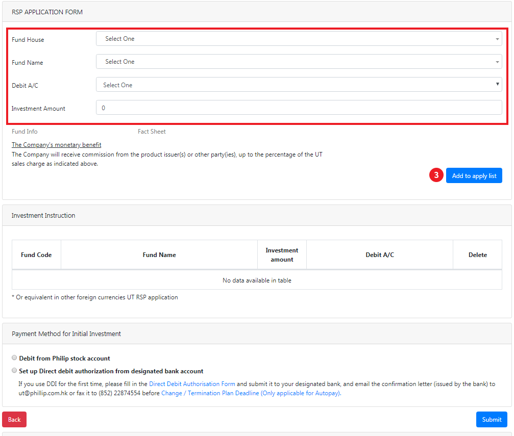
Task: Click the Investment Amount input field
Action: pos(299,108)
